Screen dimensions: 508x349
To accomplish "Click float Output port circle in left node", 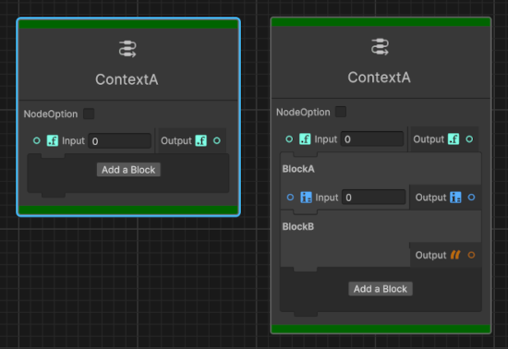I will [x=217, y=140].
